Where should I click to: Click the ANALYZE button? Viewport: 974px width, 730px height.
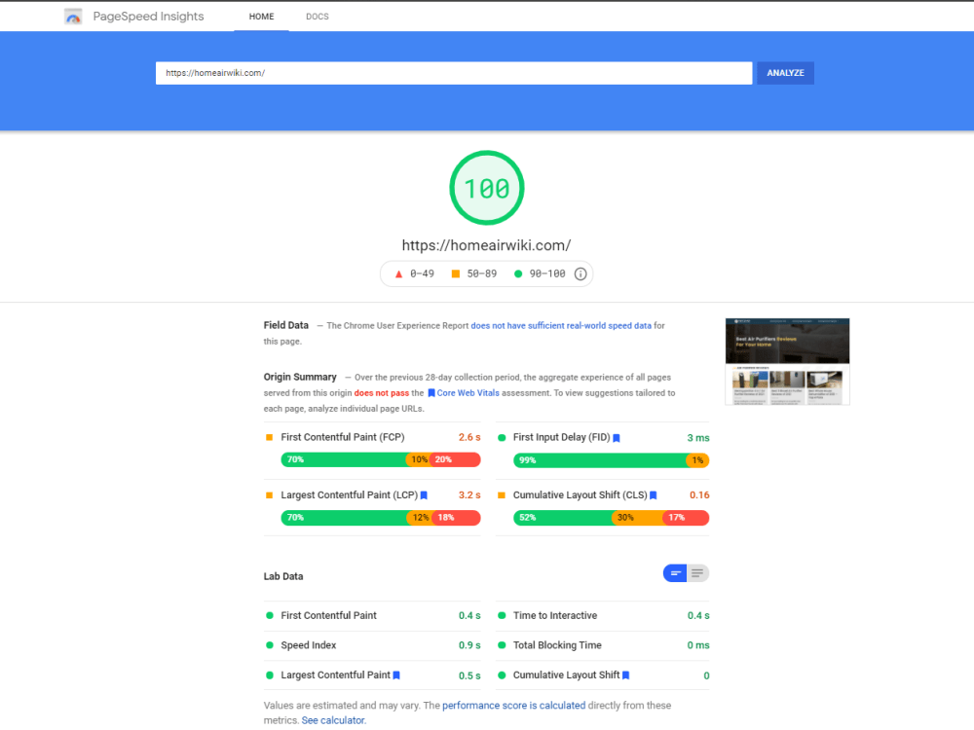point(785,73)
